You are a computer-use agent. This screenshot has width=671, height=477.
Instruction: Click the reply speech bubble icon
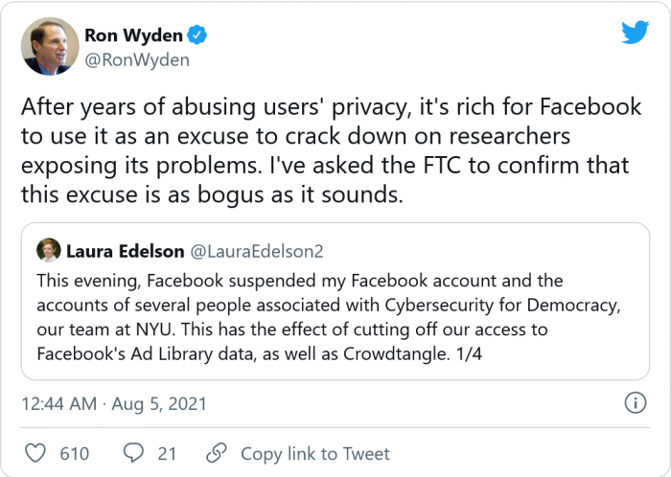click(135, 453)
